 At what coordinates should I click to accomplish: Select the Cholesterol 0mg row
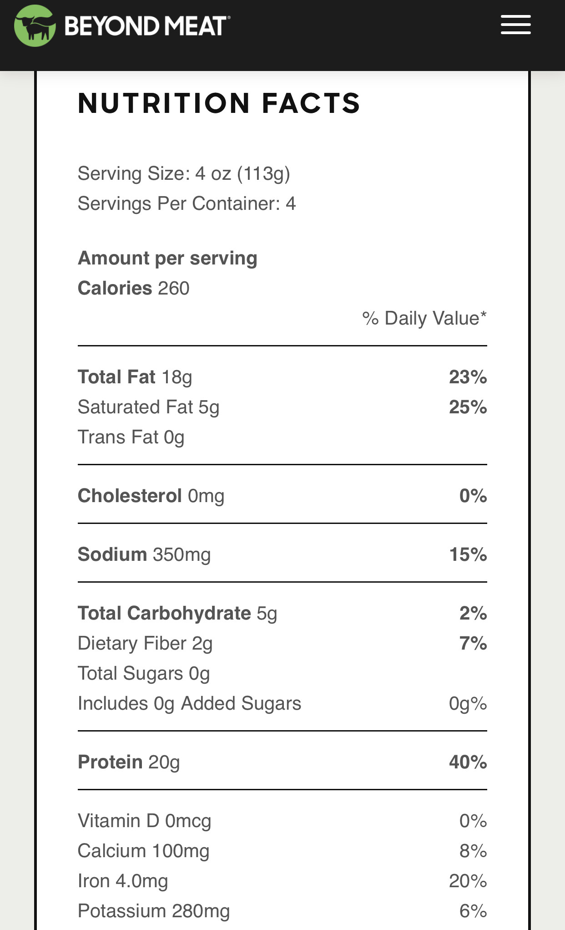point(282,496)
